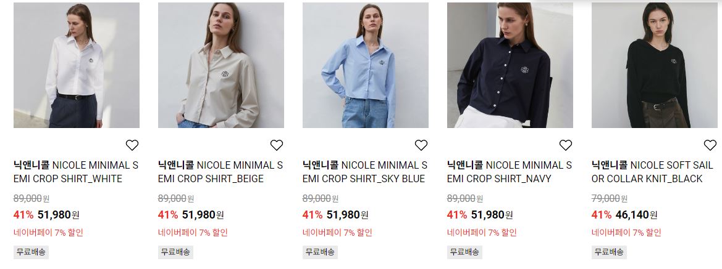This screenshot has height=269, width=722.
Task: Like the navy semi crop shirt heart
Action: 566,145
